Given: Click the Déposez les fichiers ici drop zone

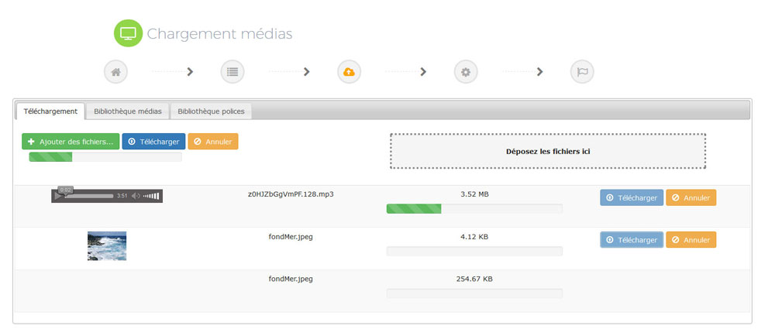Looking at the screenshot, I should [x=548, y=151].
